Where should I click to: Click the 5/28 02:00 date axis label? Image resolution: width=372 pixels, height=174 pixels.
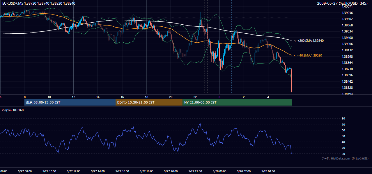[x=244, y=171]
